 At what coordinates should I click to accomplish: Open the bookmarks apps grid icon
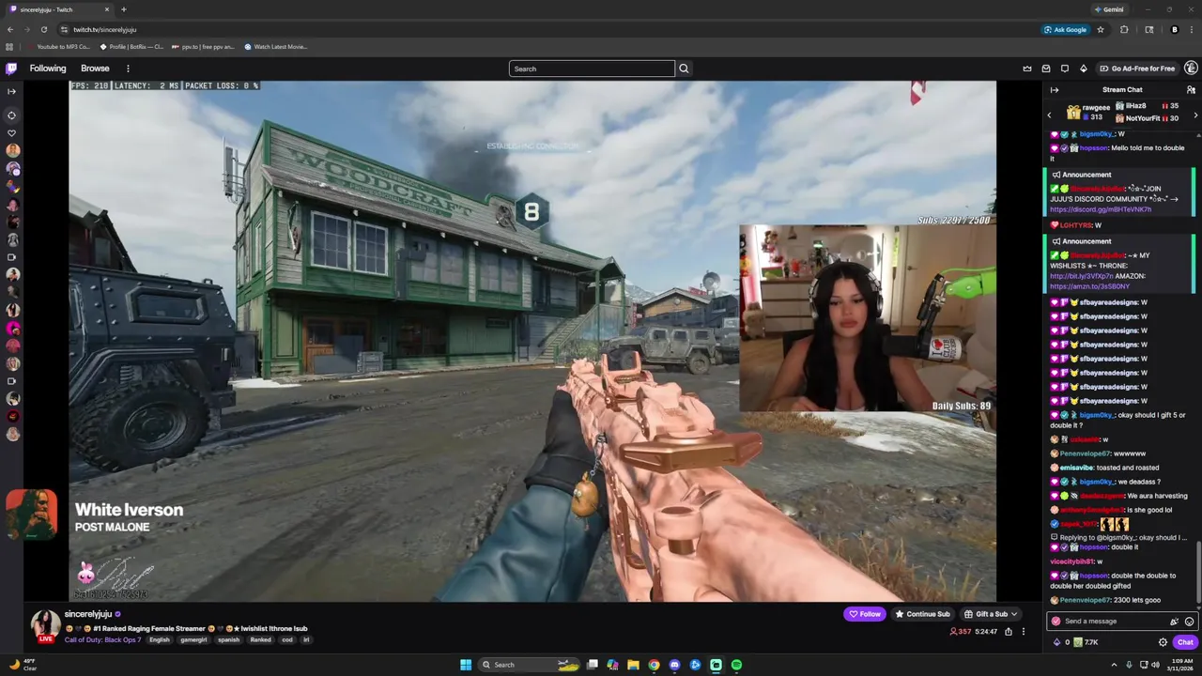9,46
